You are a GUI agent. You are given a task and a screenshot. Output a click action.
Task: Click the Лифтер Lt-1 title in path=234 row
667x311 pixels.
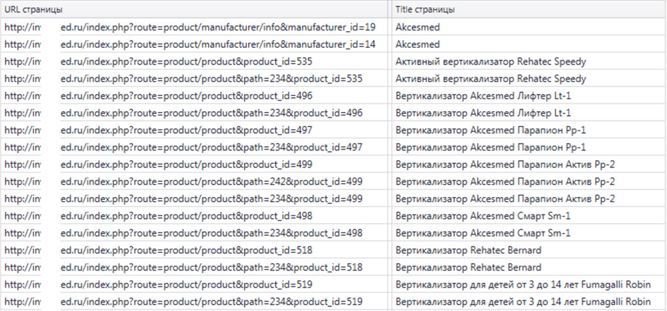click(x=483, y=113)
